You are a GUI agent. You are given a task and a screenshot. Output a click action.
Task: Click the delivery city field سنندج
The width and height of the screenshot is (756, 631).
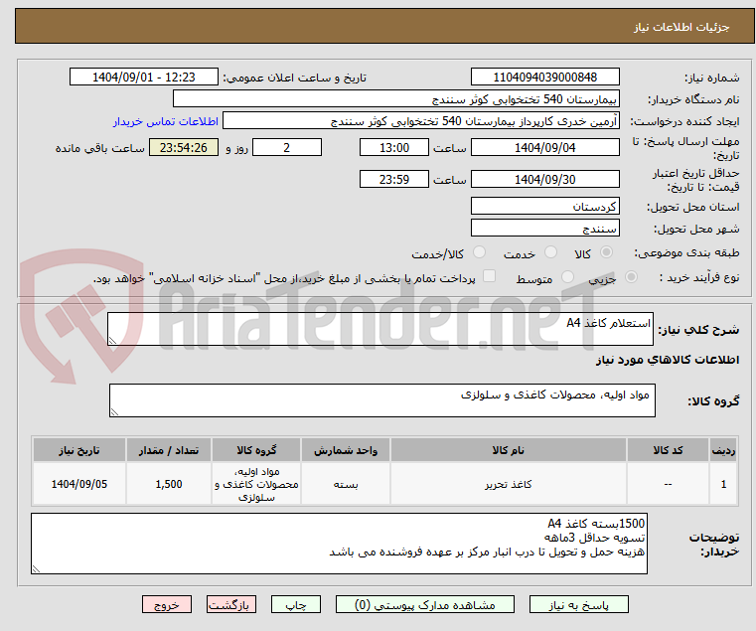(x=545, y=229)
